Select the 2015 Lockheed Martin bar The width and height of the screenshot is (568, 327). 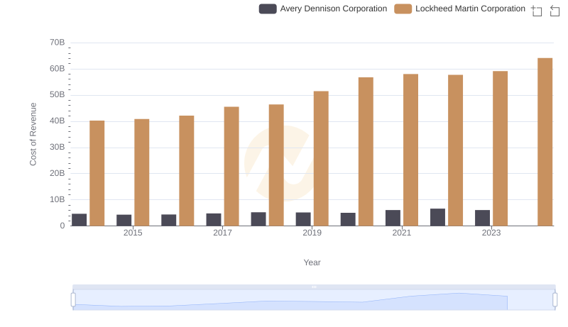141,172
